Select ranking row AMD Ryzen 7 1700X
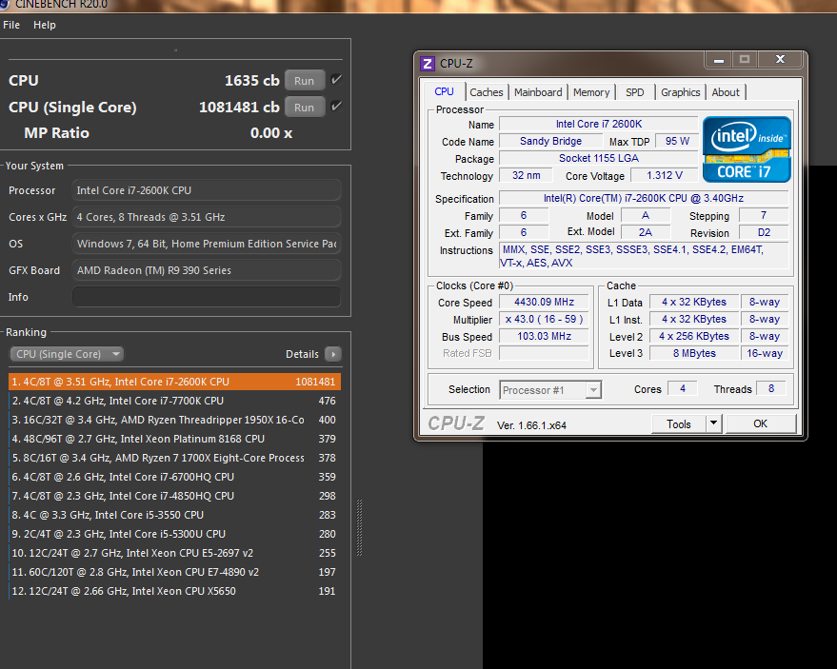This screenshot has height=669, width=837. point(174,458)
